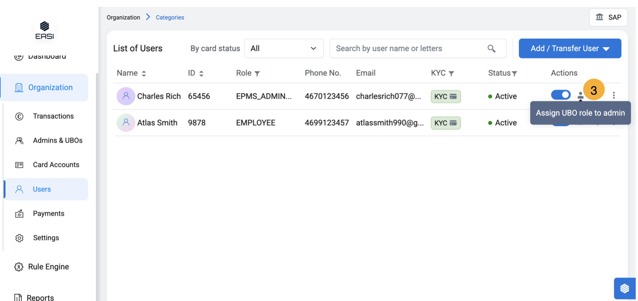638x301 pixels.
Task: Open Transactions in the sidebar
Action: pyautogui.click(x=53, y=116)
